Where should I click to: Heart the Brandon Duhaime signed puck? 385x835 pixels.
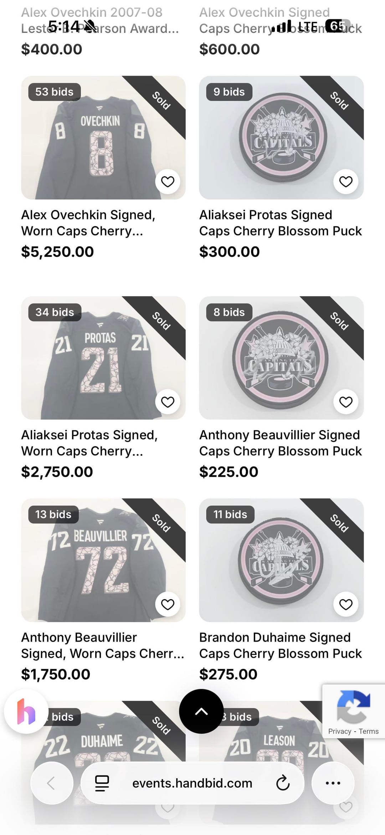[345, 604]
